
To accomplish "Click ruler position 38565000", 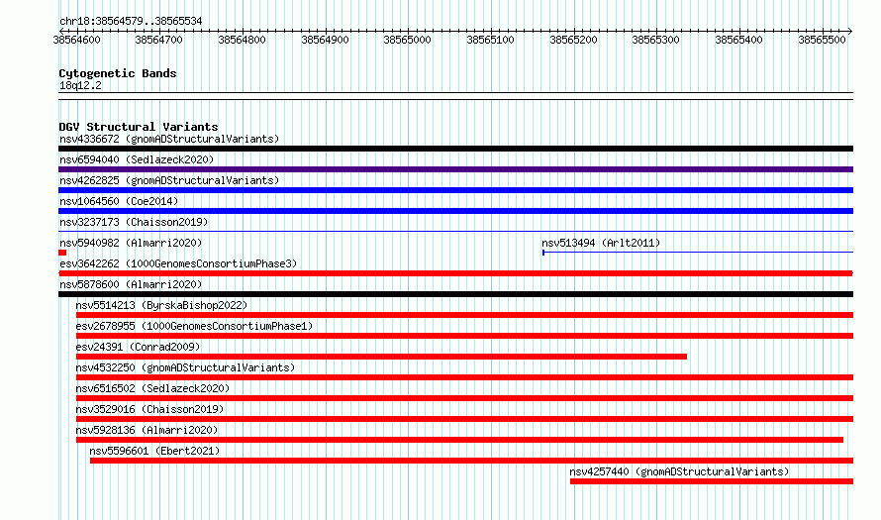I will tap(408, 40).
